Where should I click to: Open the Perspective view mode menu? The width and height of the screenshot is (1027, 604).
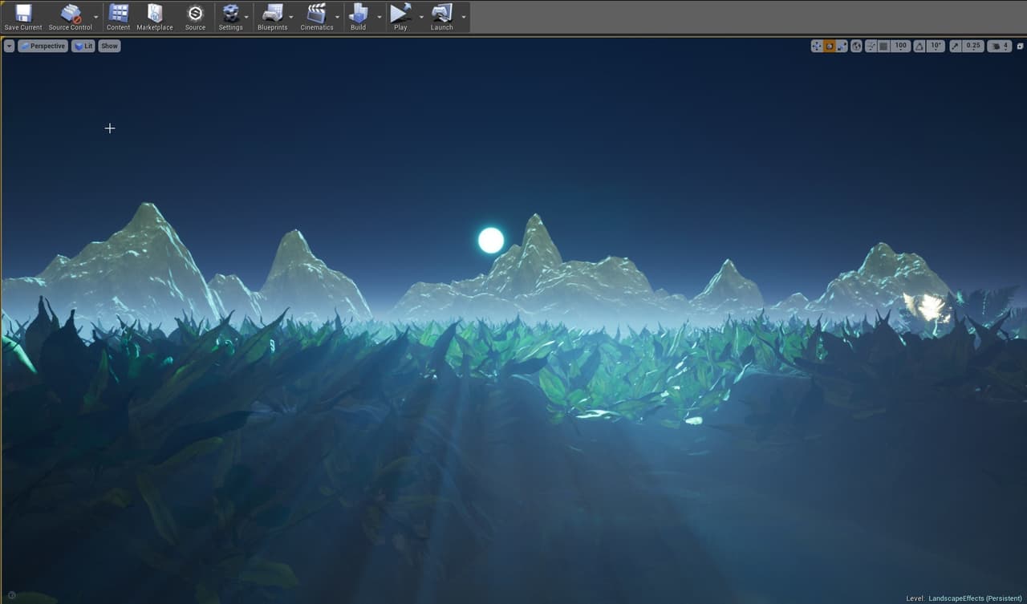click(43, 46)
